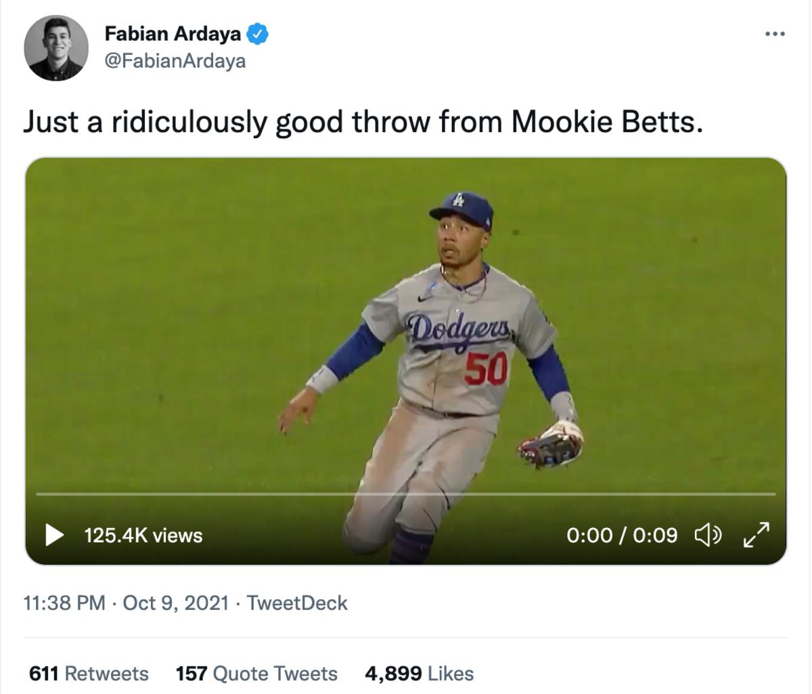Seek on the video progress bar
This screenshot has height=694, width=812.
[x=406, y=494]
